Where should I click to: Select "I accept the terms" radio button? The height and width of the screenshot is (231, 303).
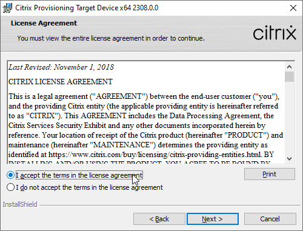click(10, 175)
